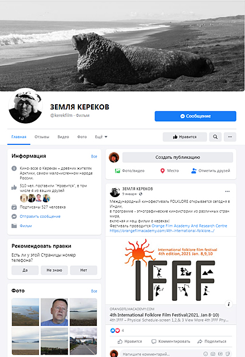The image size is (245, 357).
Task: Switch to the Видео tab
Action: 63,137
